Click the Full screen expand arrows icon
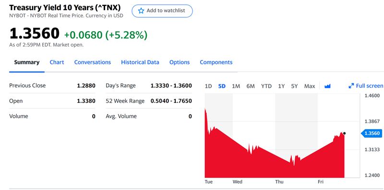 coord(351,86)
